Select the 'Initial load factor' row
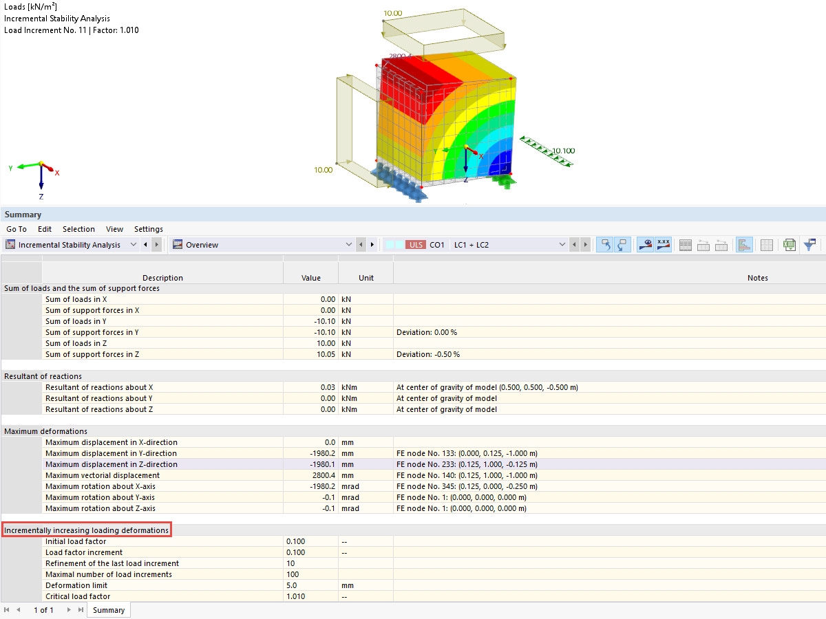This screenshot has height=619, width=826. click(x=413, y=541)
